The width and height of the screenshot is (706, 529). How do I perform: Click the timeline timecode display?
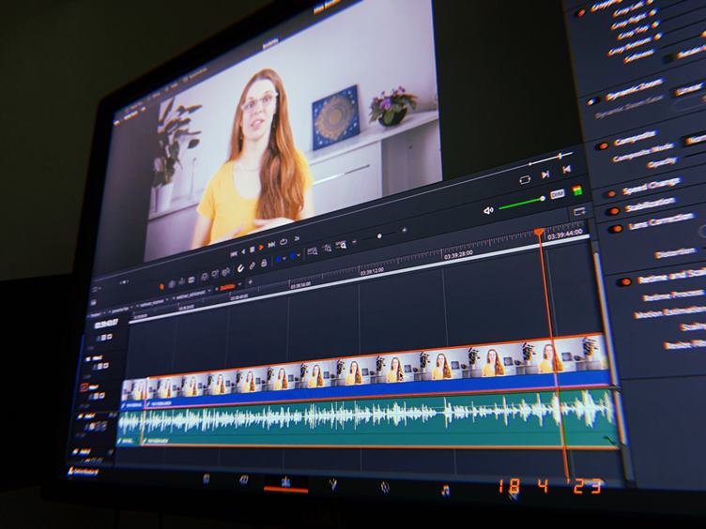click(106, 323)
